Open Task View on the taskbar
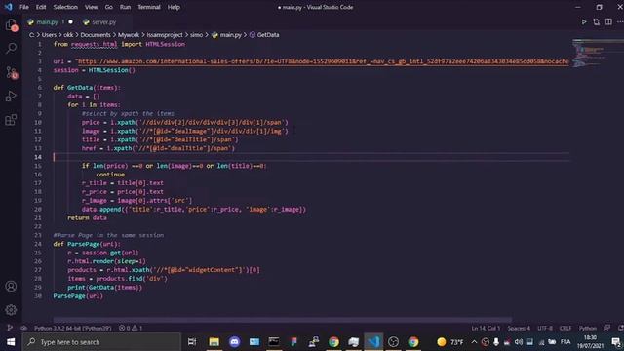The height and width of the screenshot is (351, 624). [192, 342]
